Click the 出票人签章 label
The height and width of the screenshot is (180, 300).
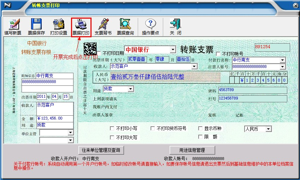[103, 115]
